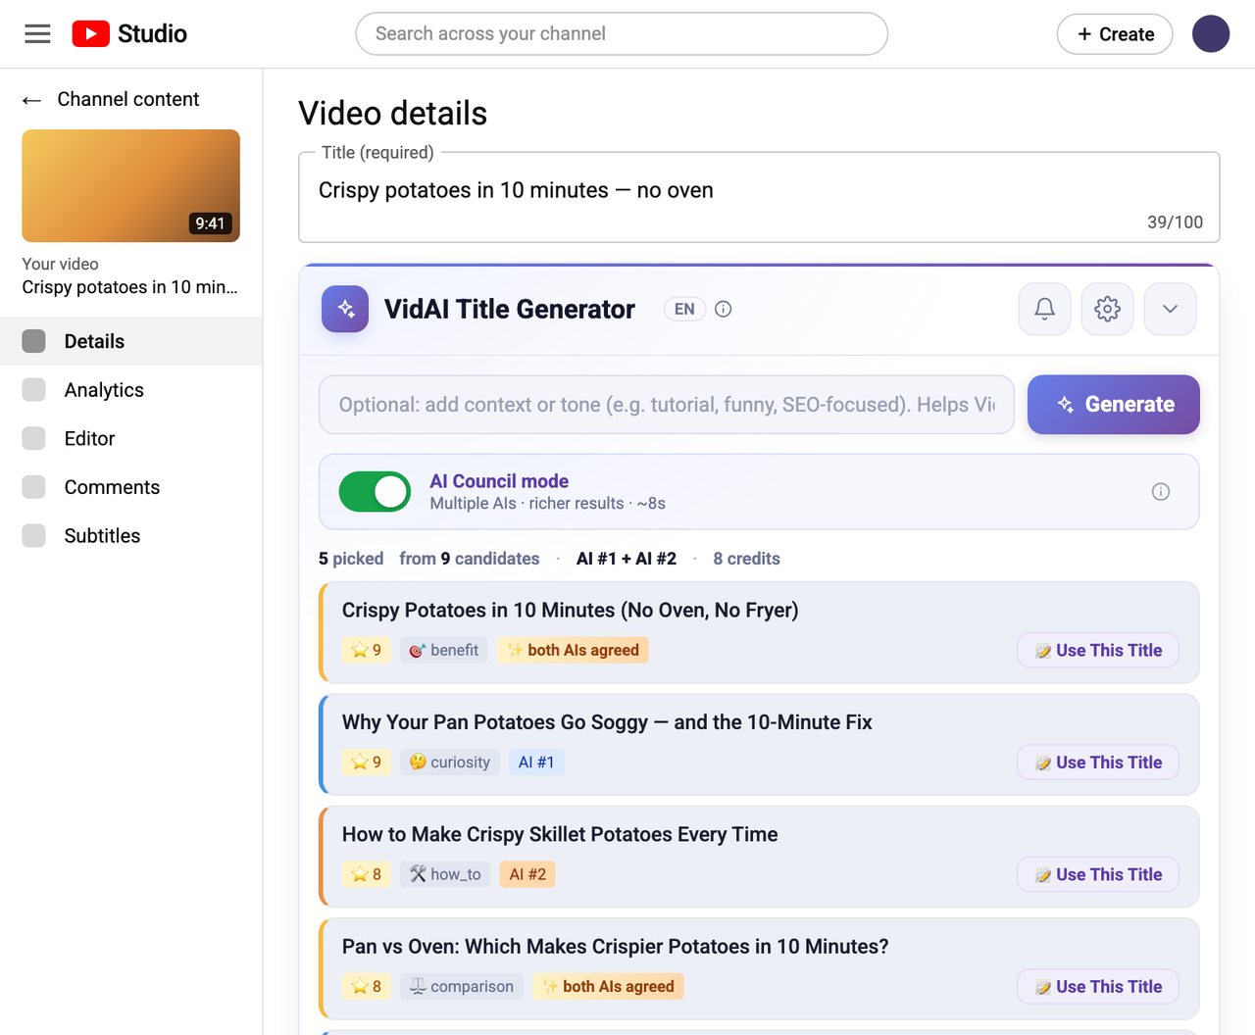Image resolution: width=1255 pixels, height=1035 pixels.
Task: Click 'both AIs agreed' badge on first title
Action: pos(574,650)
